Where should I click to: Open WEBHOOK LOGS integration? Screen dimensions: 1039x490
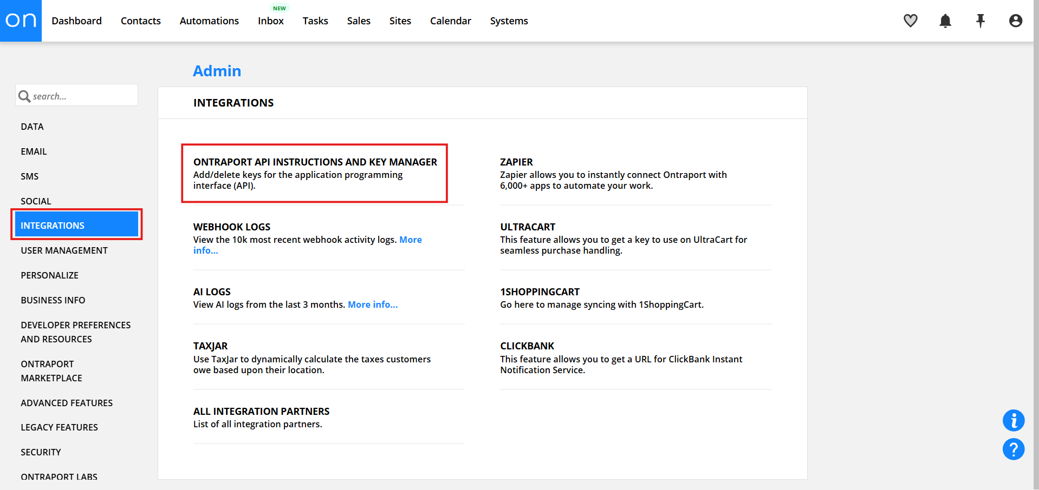pos(232,227)
